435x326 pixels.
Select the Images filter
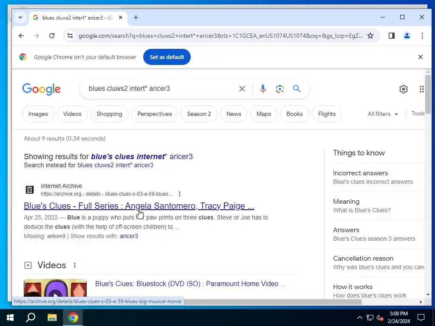pyautogui.click(x=38, y=114)
